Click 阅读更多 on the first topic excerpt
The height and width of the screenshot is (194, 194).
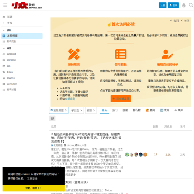click(x=71, y=175)
